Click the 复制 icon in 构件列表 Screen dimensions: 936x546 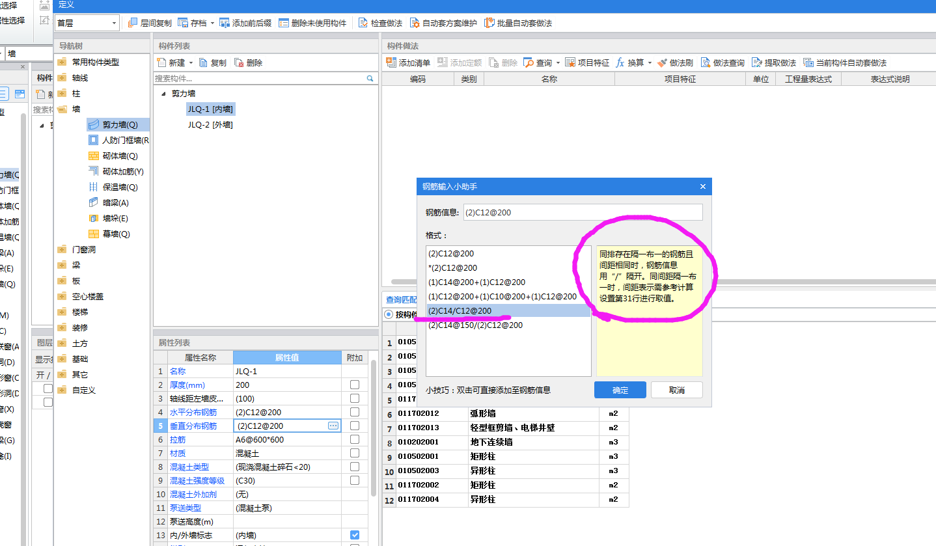tap(204, 62)
